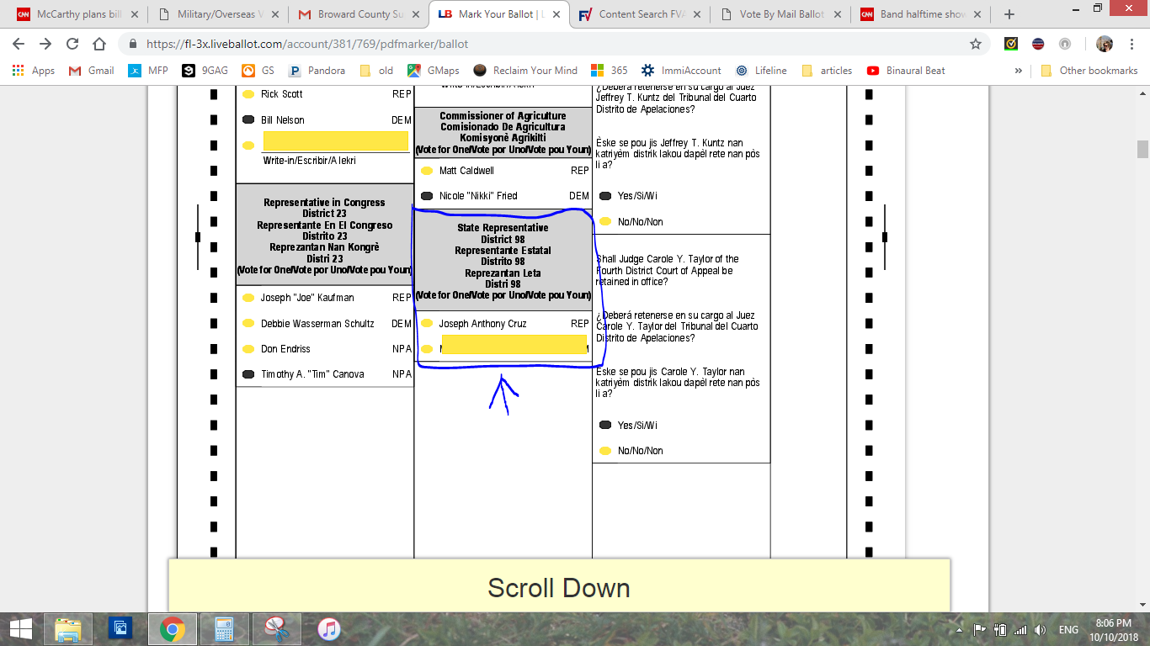Fill the oval for Joseph Anthony Cruz
This screenshot has width=1150, height=646.
coord(427,324)
